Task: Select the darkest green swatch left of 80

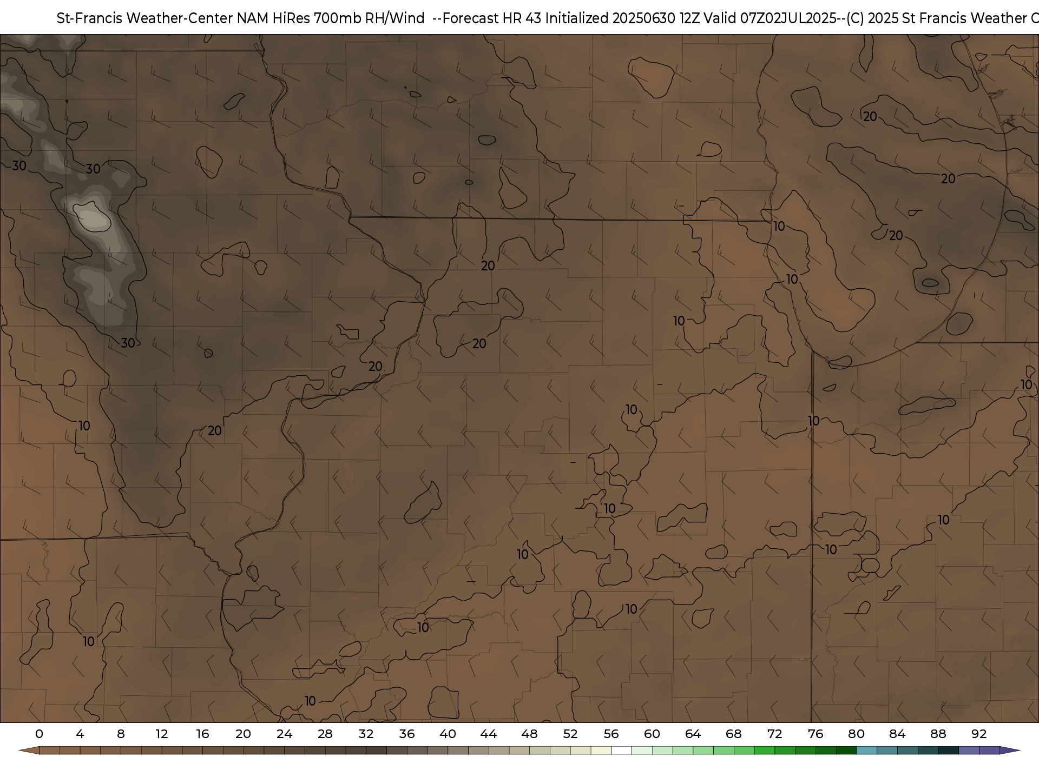Action: pyautogui.click(x=846, y=750)
